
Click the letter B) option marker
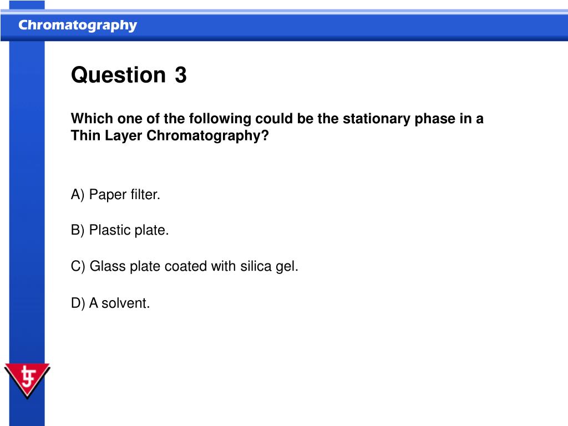[78, 230]
